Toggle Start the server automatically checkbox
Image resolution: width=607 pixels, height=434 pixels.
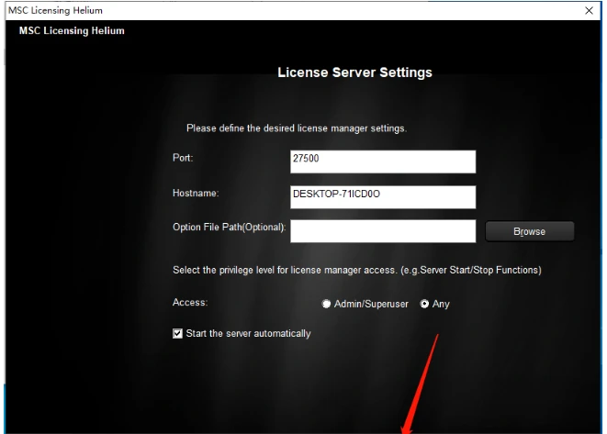coord(177,333)
